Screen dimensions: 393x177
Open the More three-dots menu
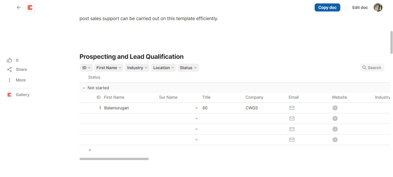point(10,80)
